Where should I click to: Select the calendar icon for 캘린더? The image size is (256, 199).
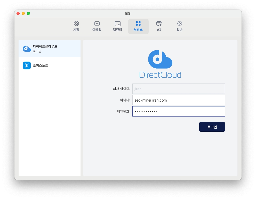point(117,23)
